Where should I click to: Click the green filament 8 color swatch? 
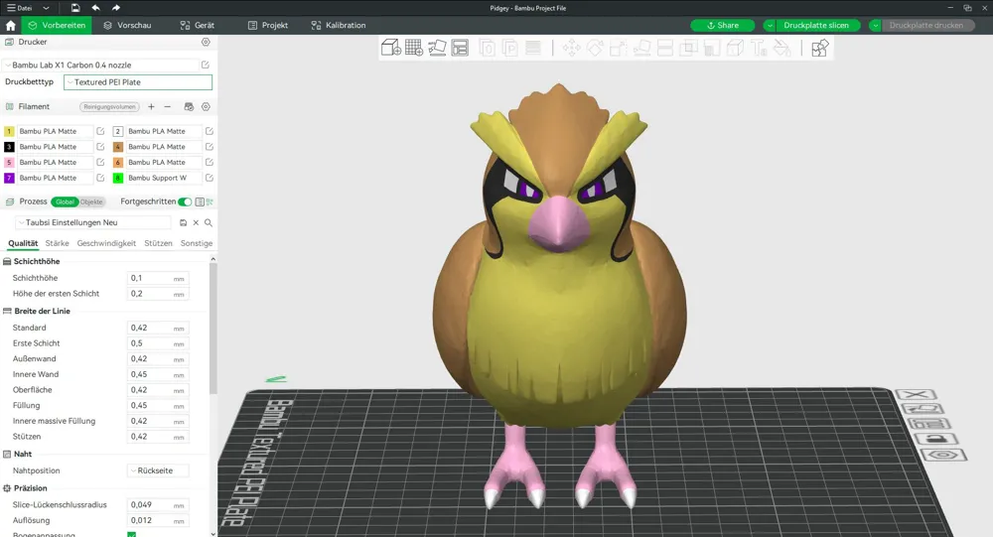pyautogui.click(x=118, y=178)
